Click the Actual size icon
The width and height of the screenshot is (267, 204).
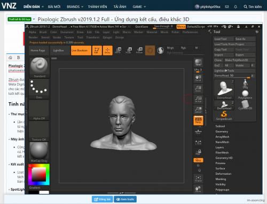point(198,99)
